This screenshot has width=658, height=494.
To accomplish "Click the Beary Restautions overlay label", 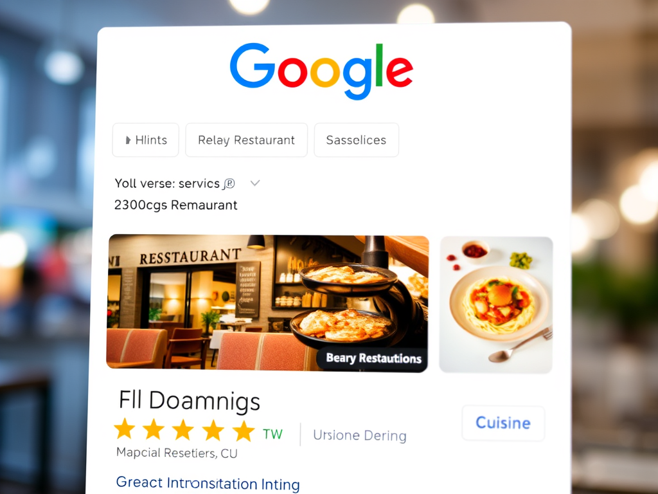I will point(373,358).
